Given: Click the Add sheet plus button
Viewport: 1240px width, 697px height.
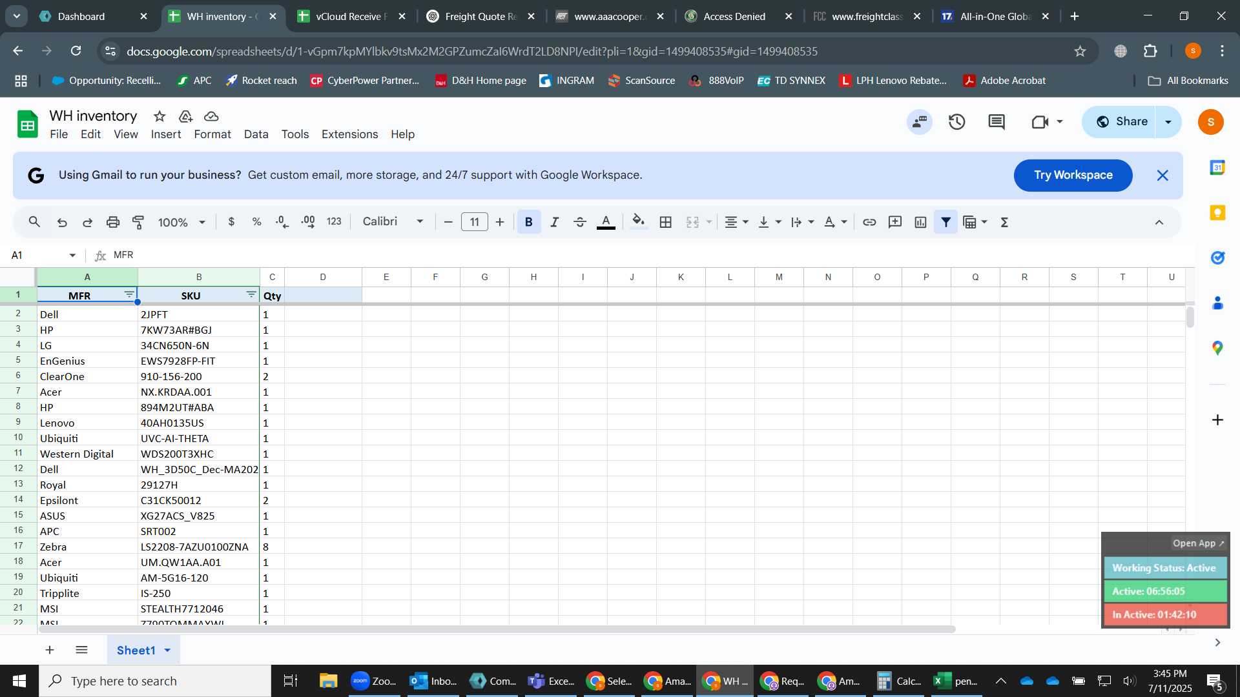Looking at the screenshot, I should point(50,650).
